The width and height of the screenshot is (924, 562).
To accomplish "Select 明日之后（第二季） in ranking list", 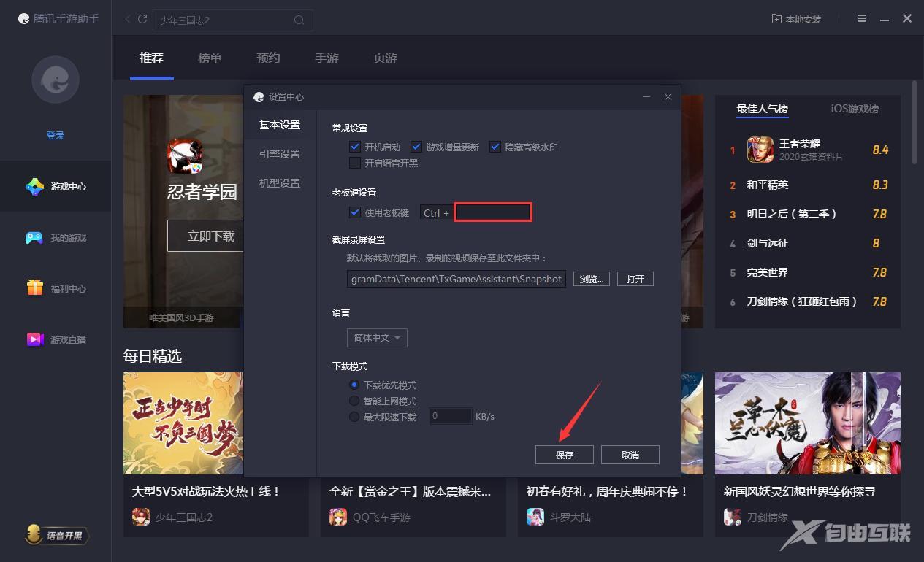I will [793, 215].
